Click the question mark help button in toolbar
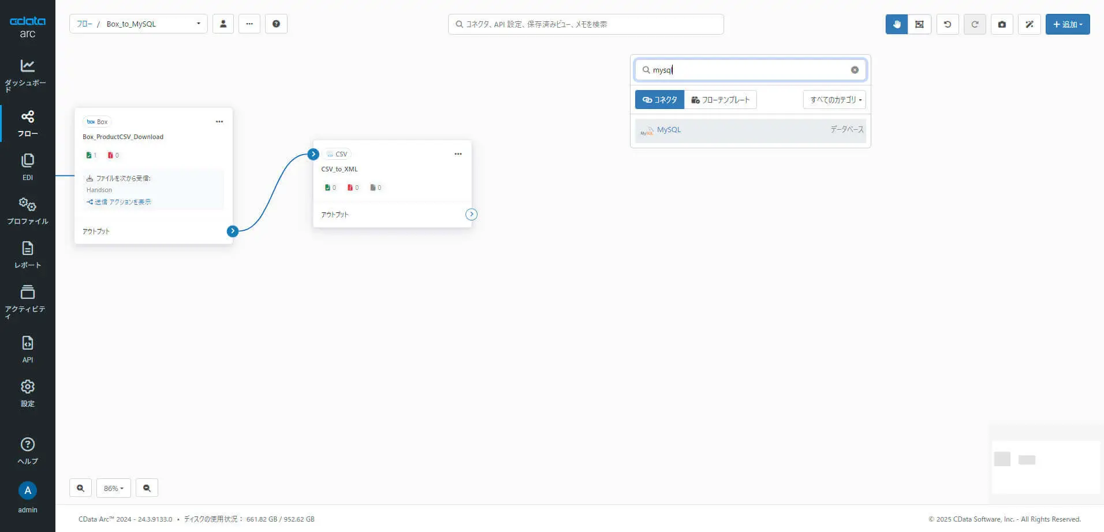The width and height of the screenshot is (1104, 532). point(276,24)
